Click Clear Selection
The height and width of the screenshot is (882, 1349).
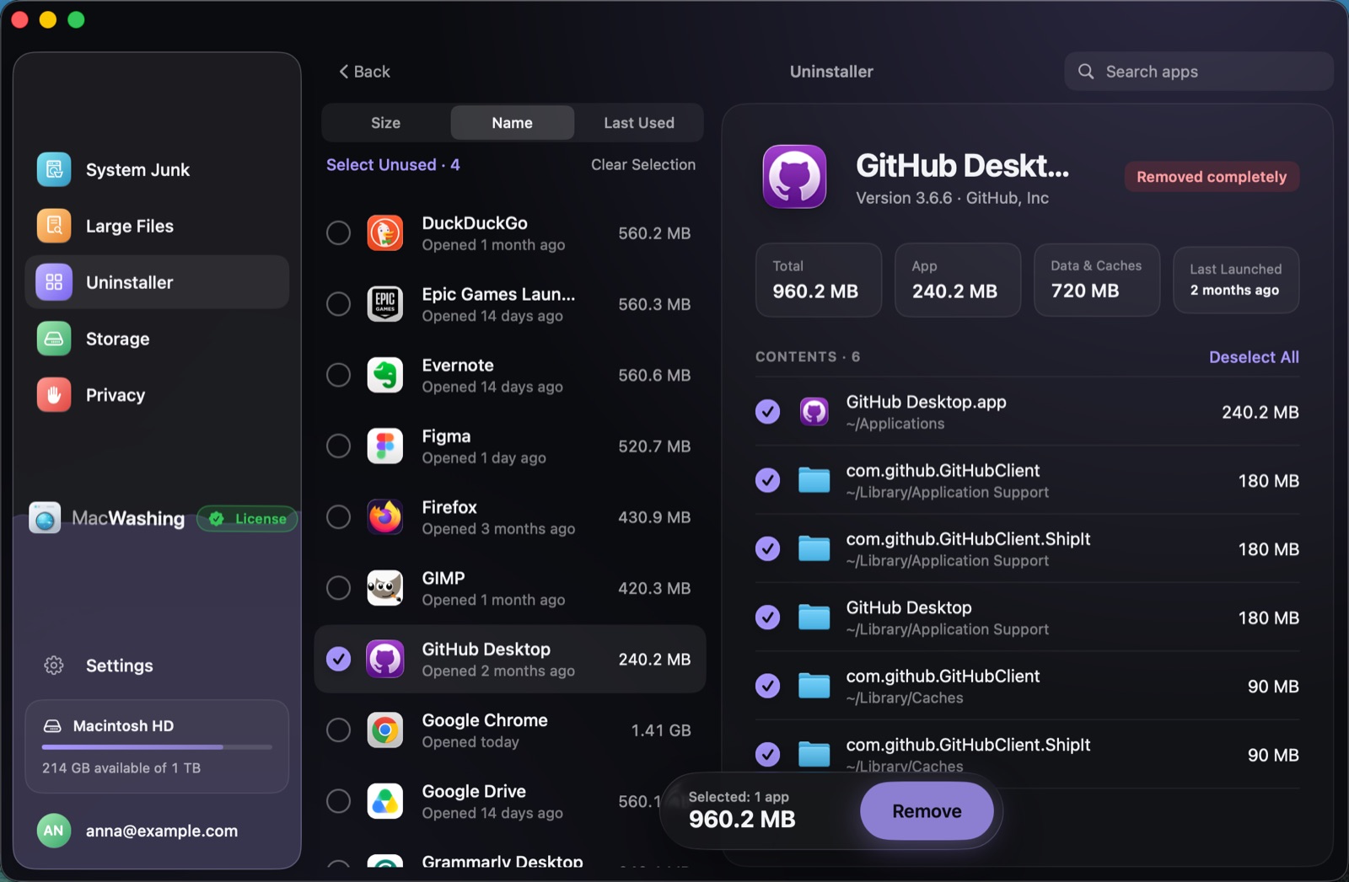point(643,165)
